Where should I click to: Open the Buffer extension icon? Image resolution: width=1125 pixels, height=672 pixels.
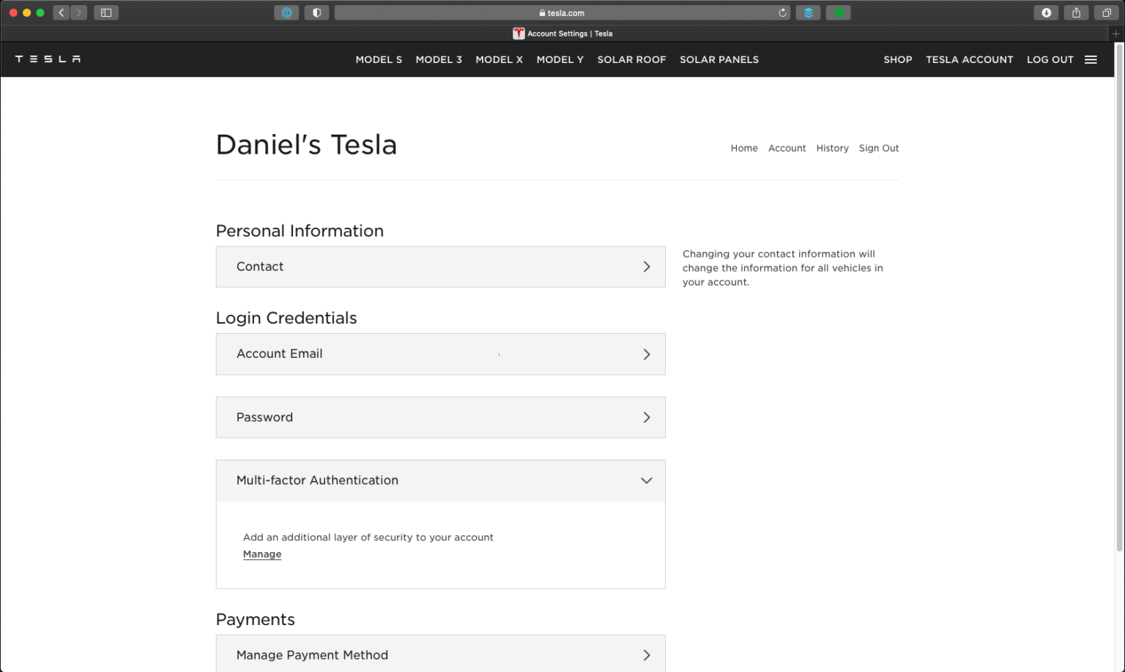(x=808, y=12)
